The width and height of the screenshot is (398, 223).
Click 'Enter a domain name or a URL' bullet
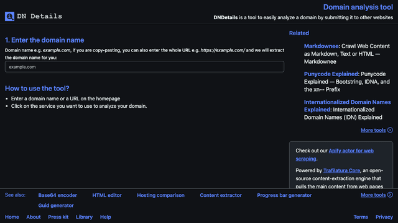(65, 98)
